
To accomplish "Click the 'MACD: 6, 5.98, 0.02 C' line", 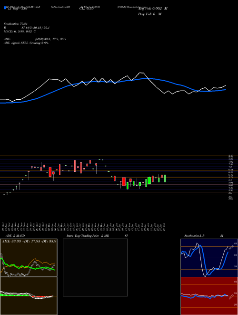I will (x=20, y=31).
